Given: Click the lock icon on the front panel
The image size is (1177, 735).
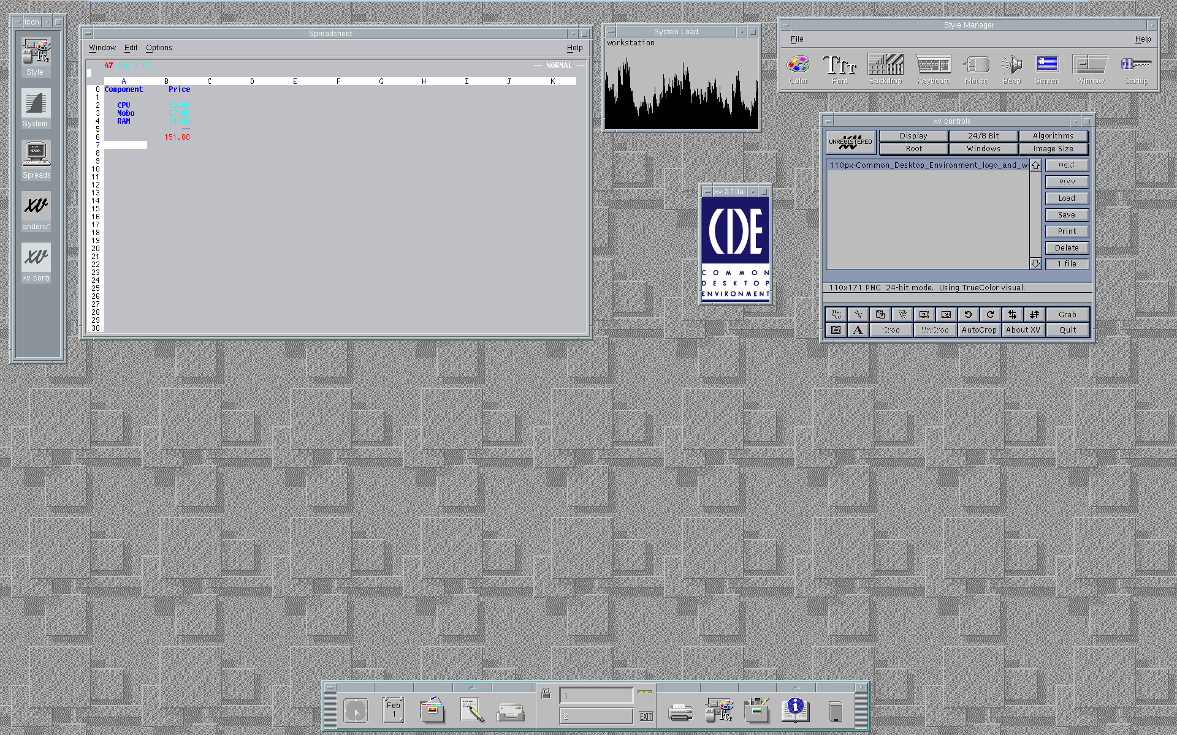Looking at the screenshot, I should (x=546, y=694).
